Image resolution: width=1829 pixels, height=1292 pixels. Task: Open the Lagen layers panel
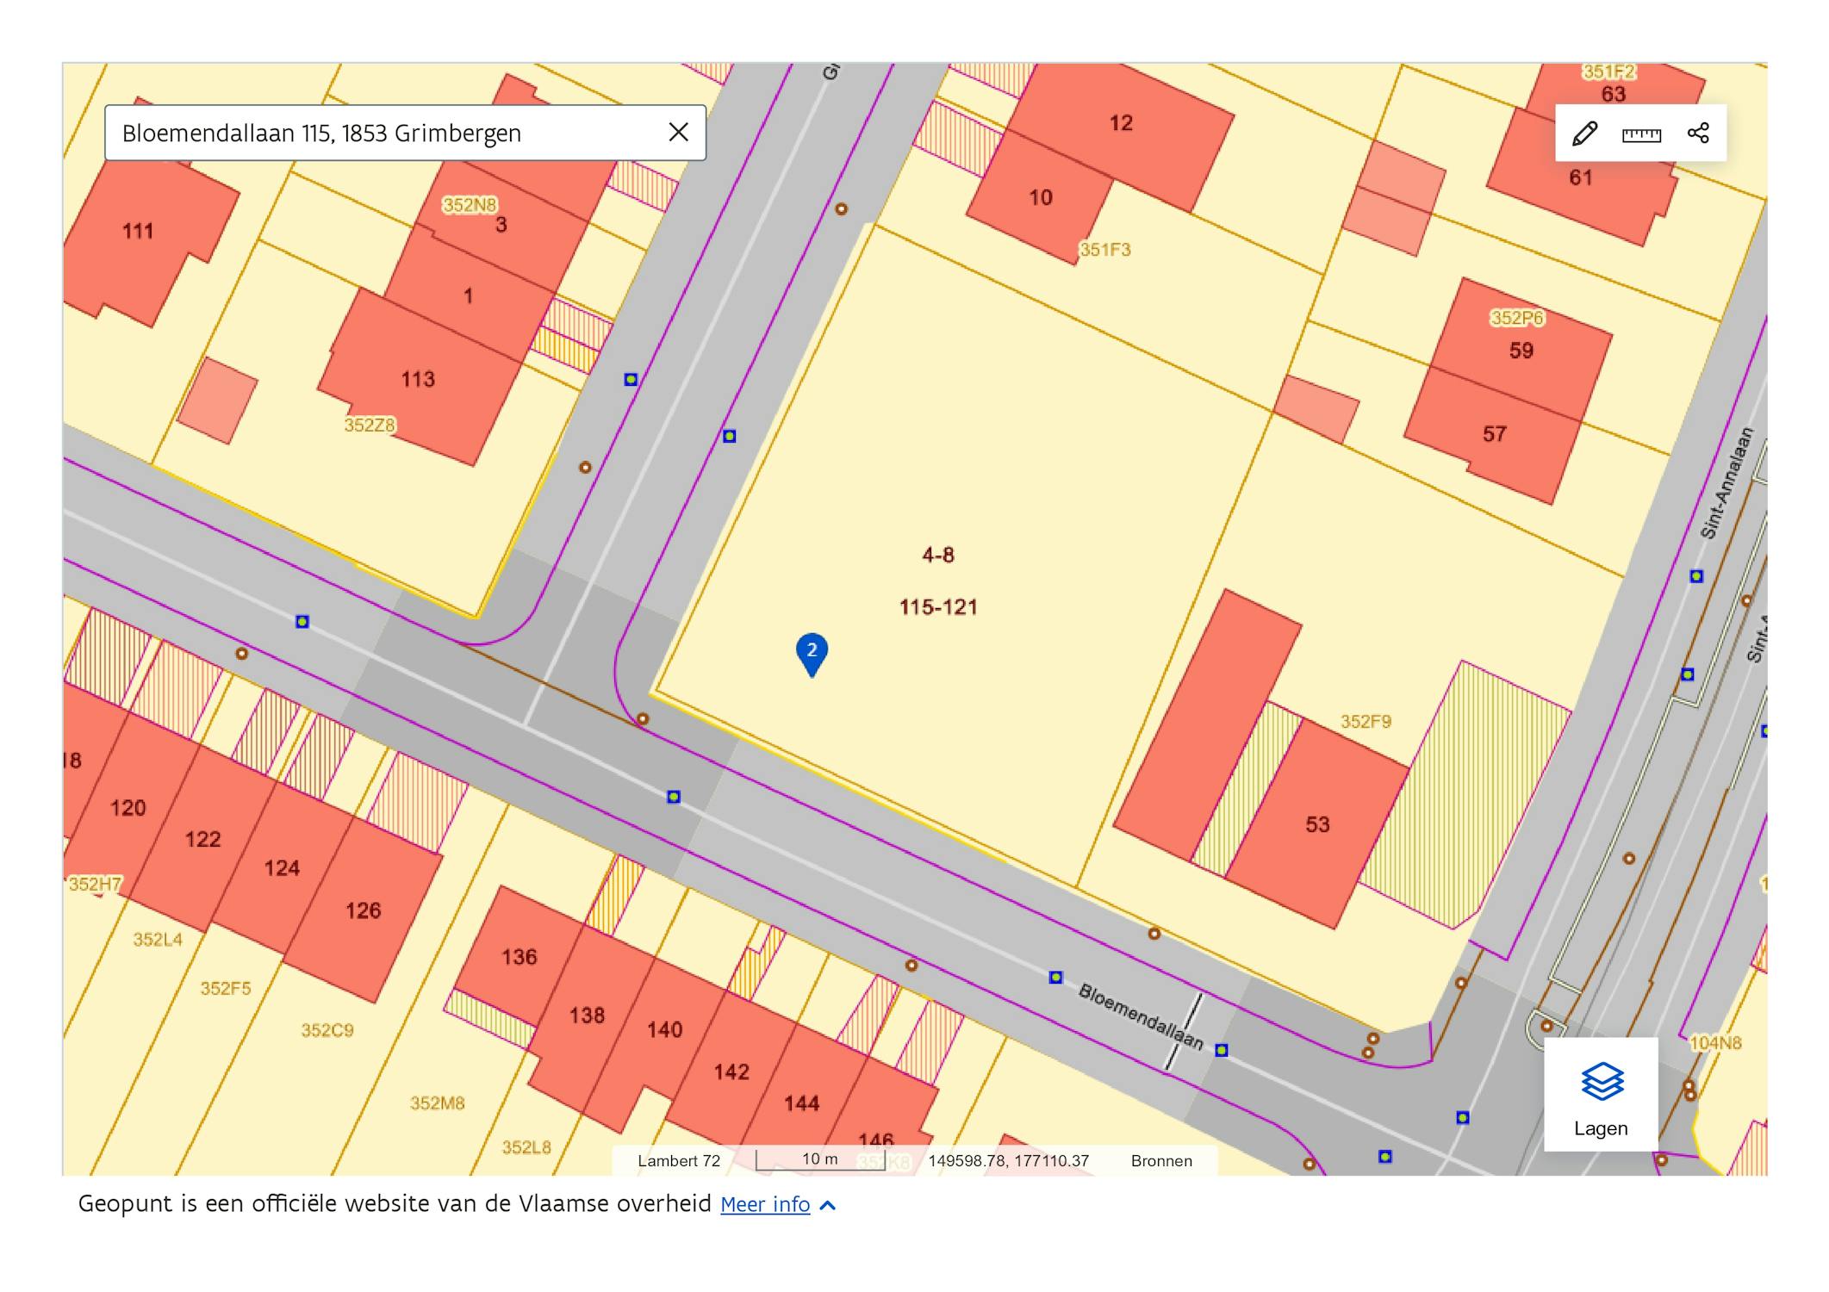pyautogui.click(x=1601, y=1095)
